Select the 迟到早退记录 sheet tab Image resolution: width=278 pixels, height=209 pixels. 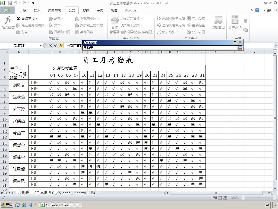(44, 193)
